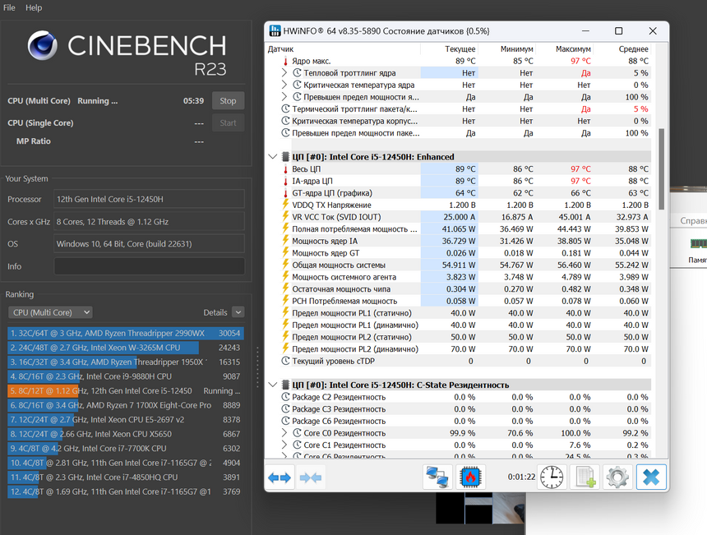The width and height of the screenshot is (707, 535).
Task: Click the expand columns blue arrows icon
Action: (x=280, y=477)
